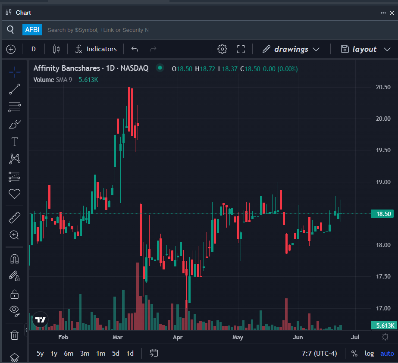Open chart settings gear

223,49
